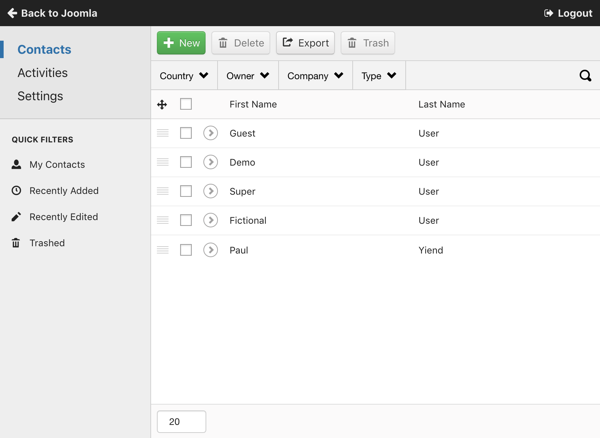The image size is (600, 438).
Task: Filter by Recently Added contacts
Action: point(64,191)
